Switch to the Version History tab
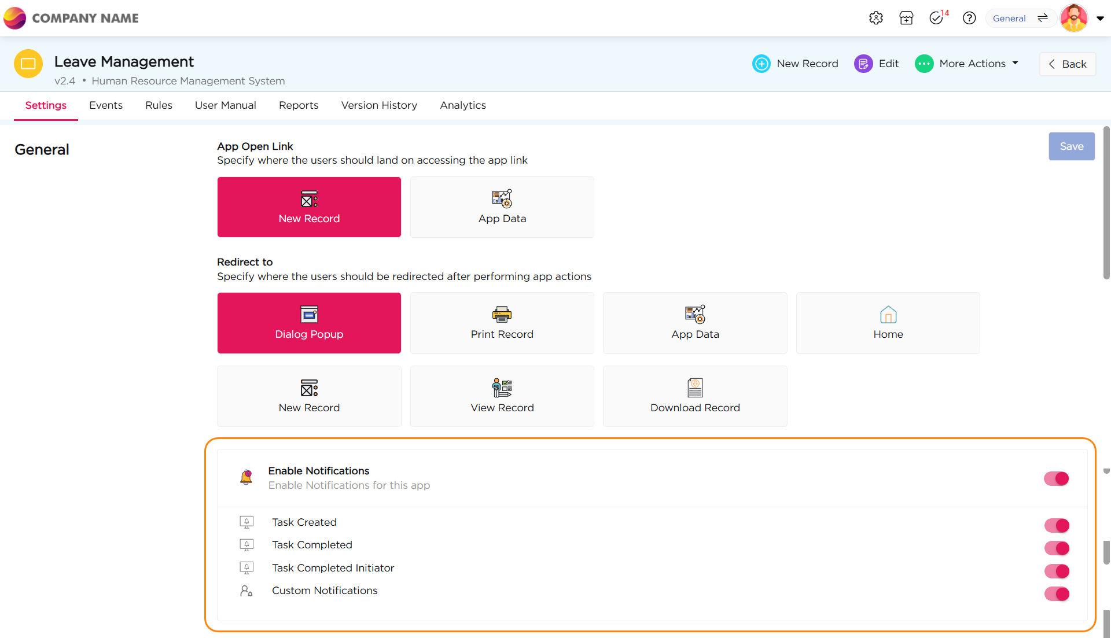This screenshot has width=1111, height=638. [379, 105]
